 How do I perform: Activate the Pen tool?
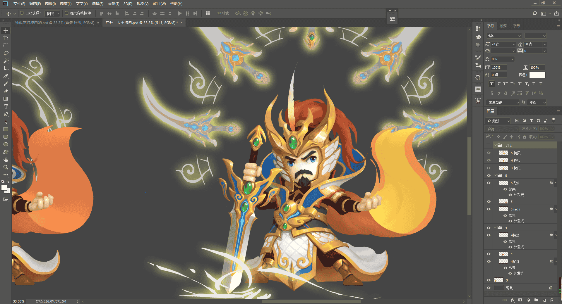pos(6,114)
